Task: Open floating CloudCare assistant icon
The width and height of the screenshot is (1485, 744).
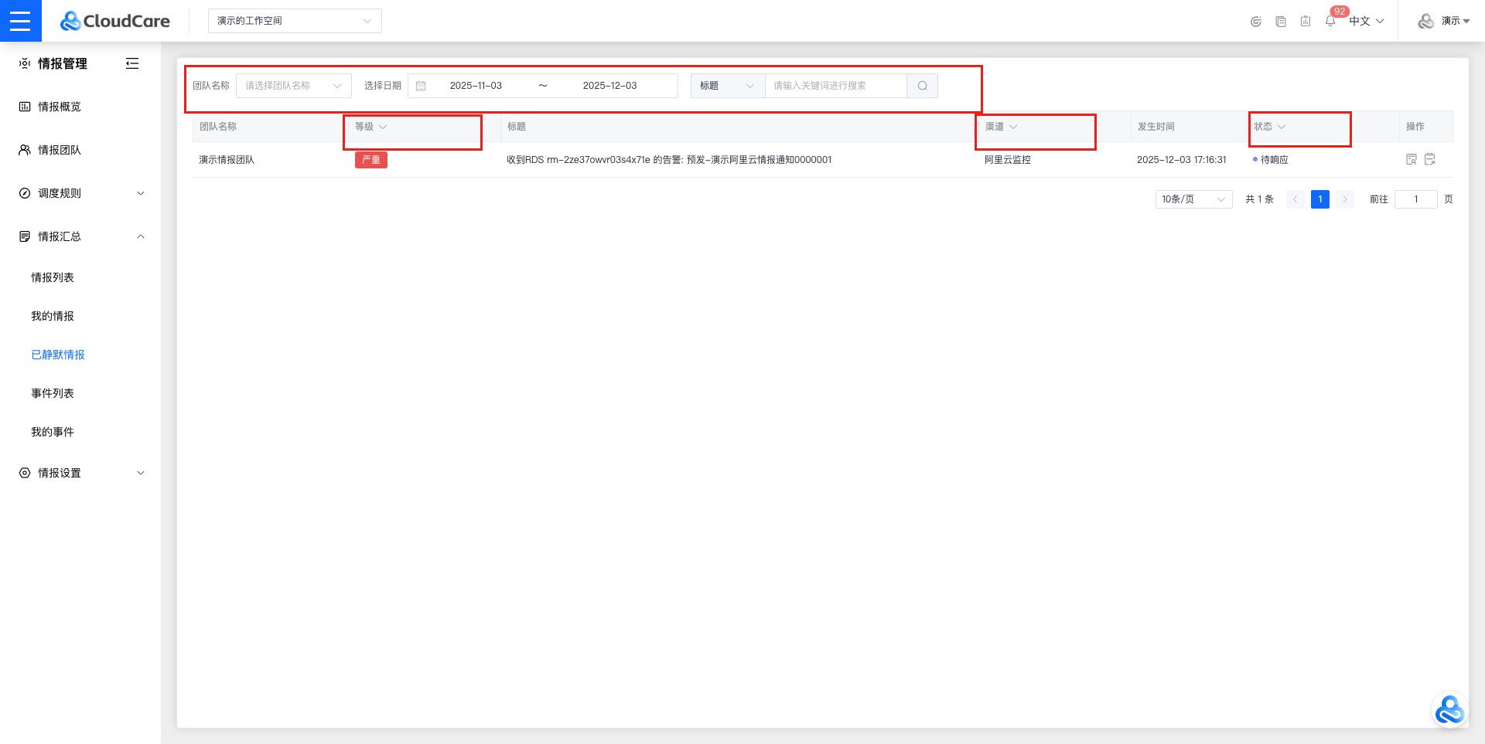Action: tap(1449, 710)
